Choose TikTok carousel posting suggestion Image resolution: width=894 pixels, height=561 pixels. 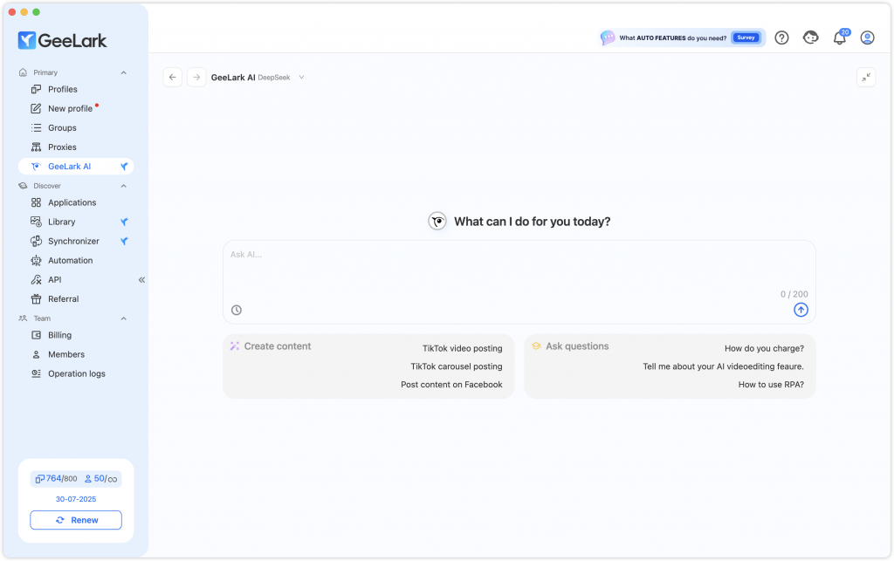pos(457,366)
